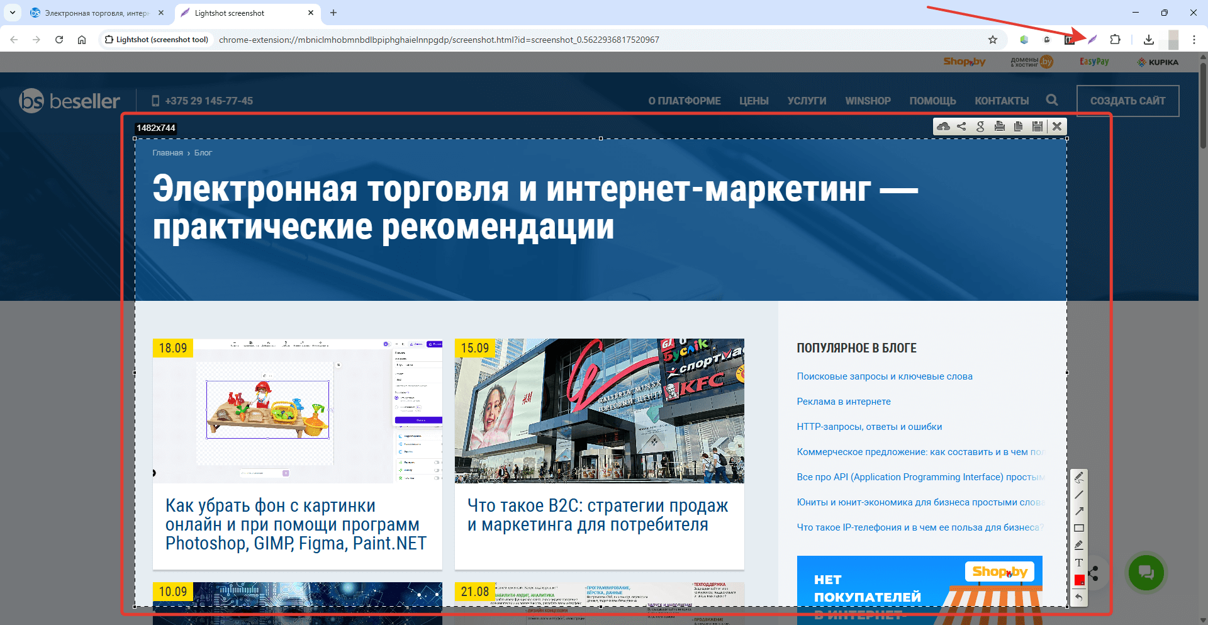This screenshot has height=625, width=1208.
Task: Open HTTP-запросы, ответы и ошибки link
Action: [870, 427]
